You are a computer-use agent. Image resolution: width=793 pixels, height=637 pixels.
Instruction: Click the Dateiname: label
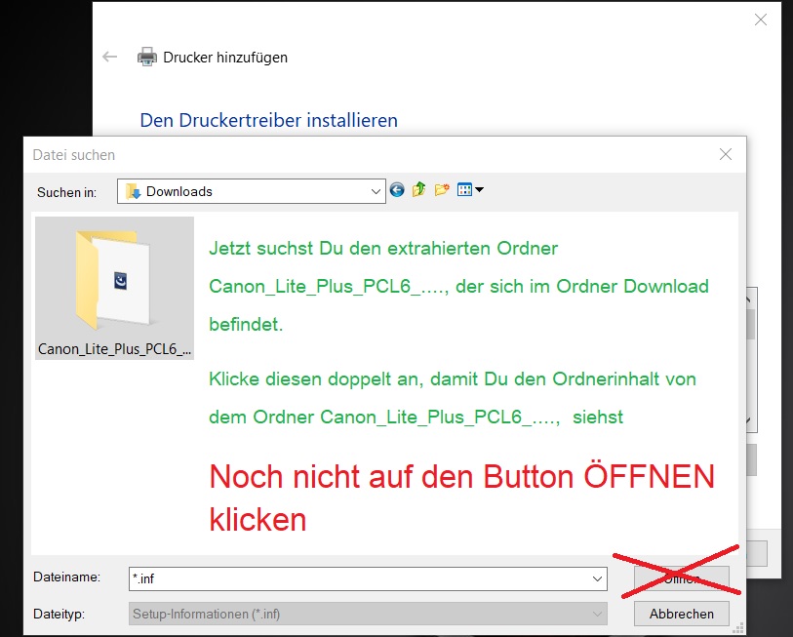point(66,577)
